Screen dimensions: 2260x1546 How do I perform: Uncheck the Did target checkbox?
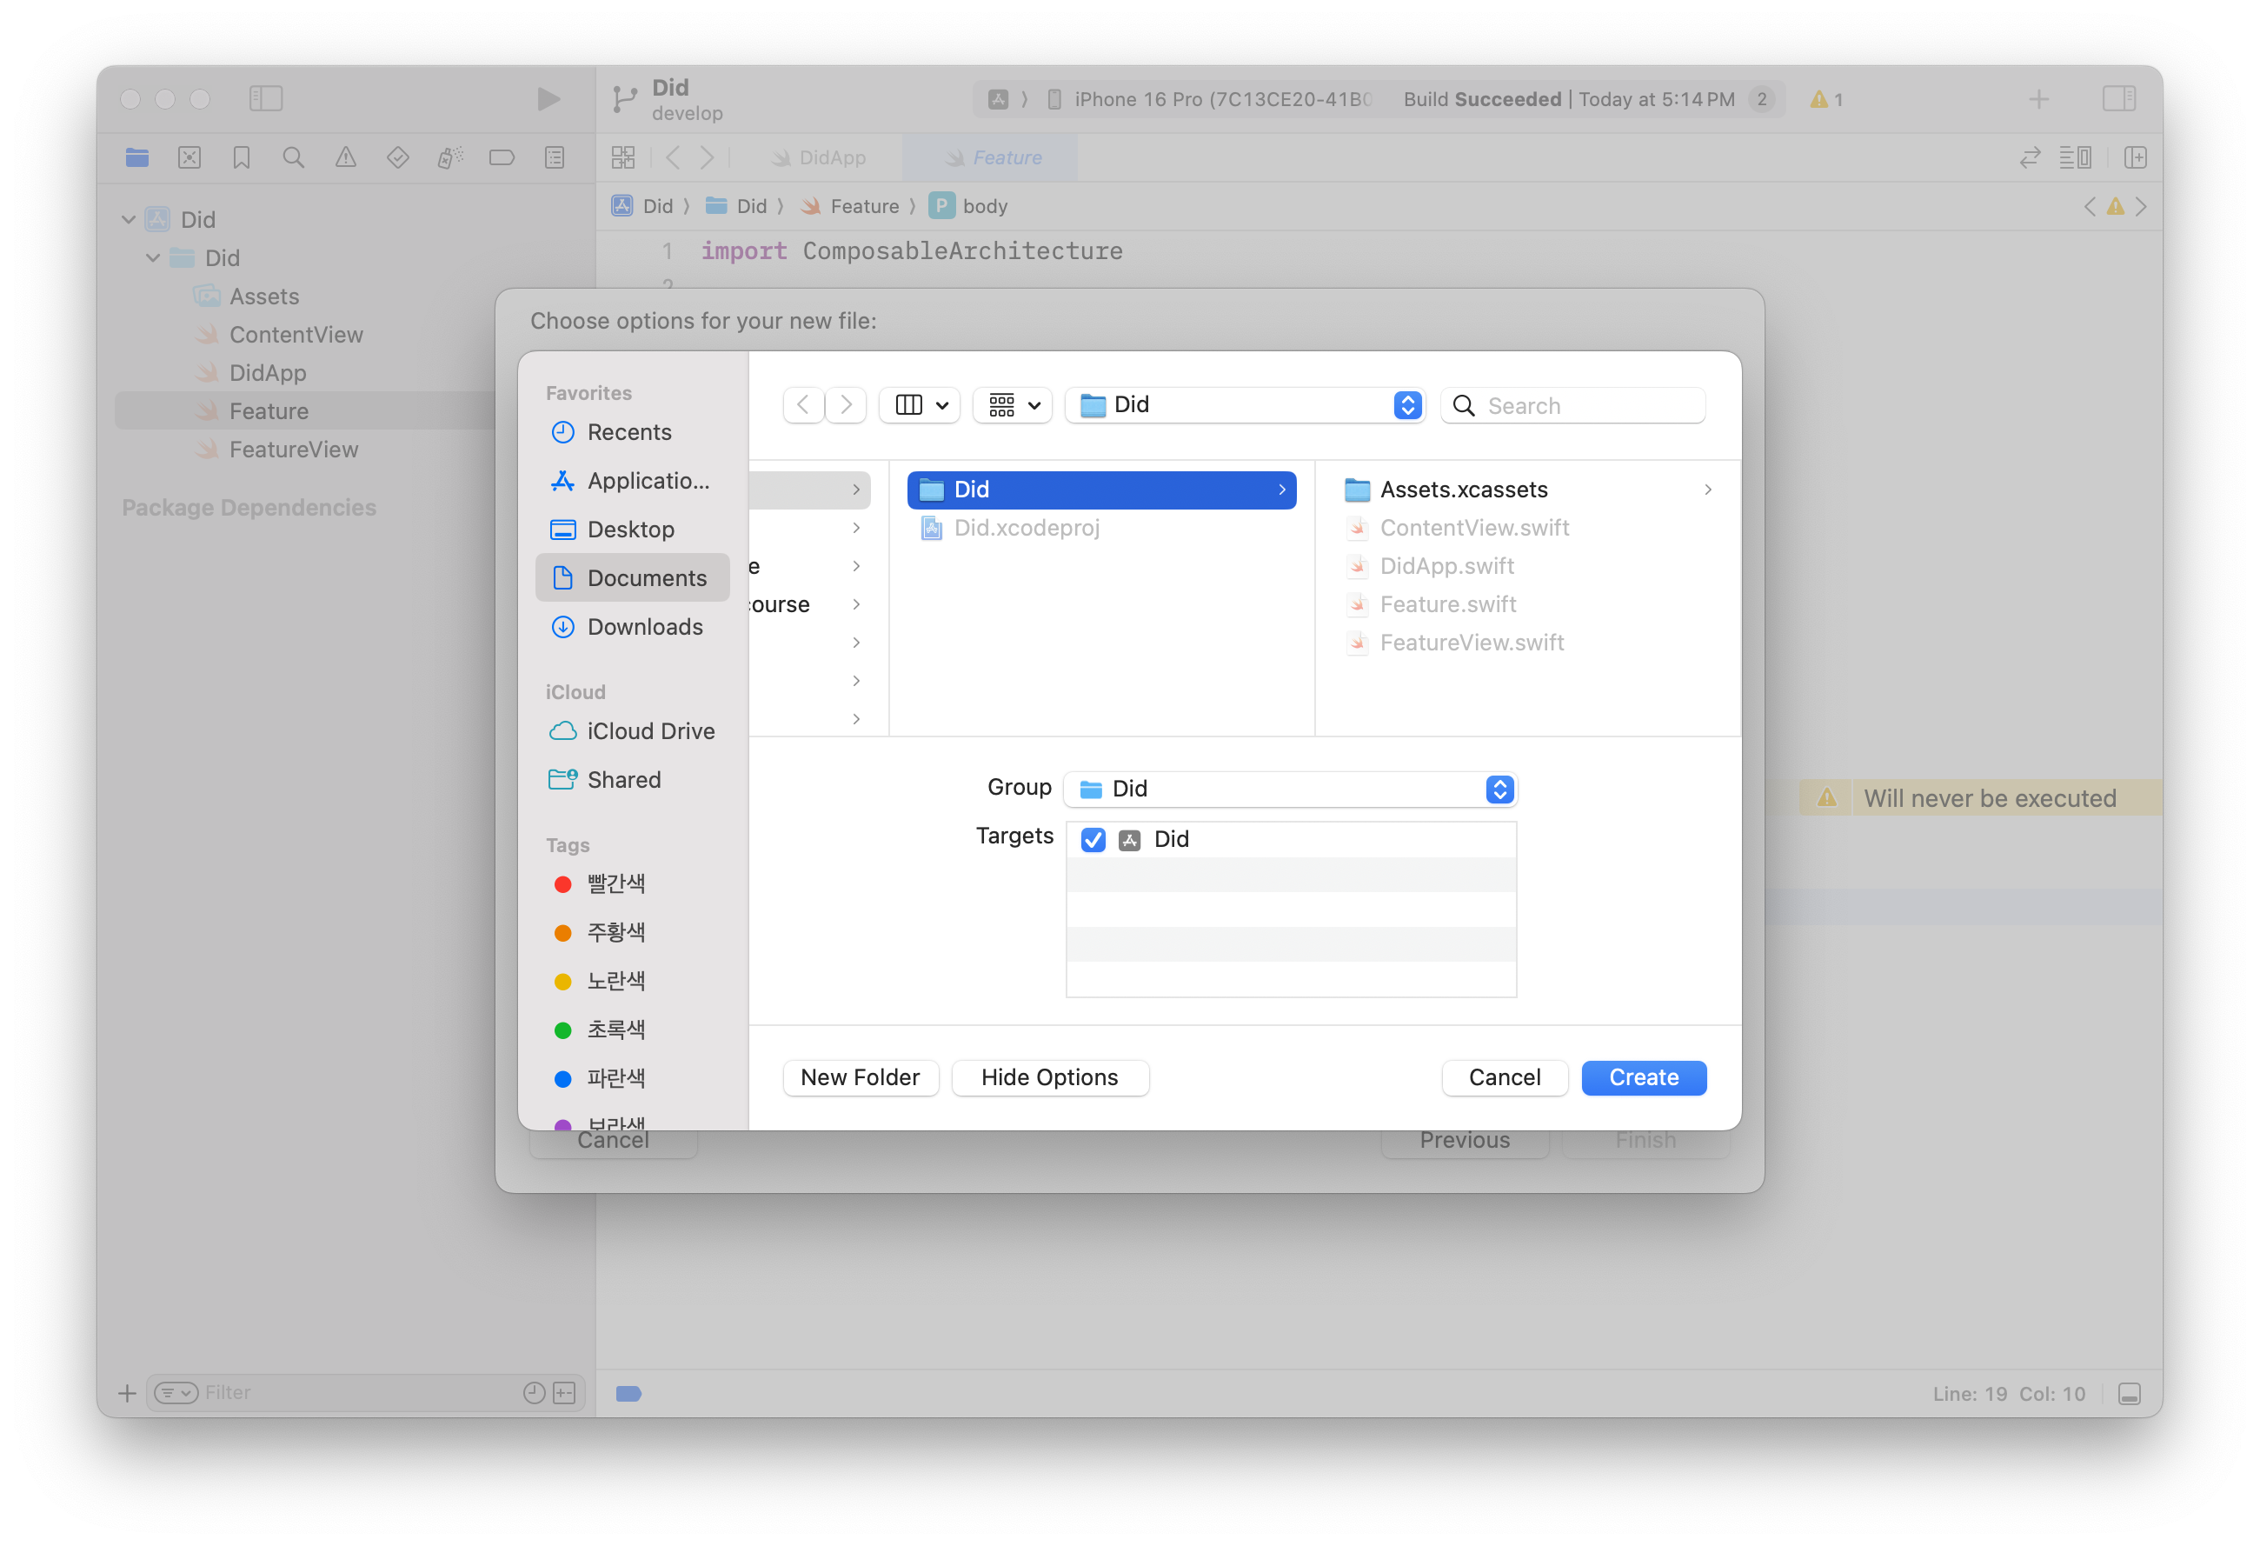coord(1093,840)
